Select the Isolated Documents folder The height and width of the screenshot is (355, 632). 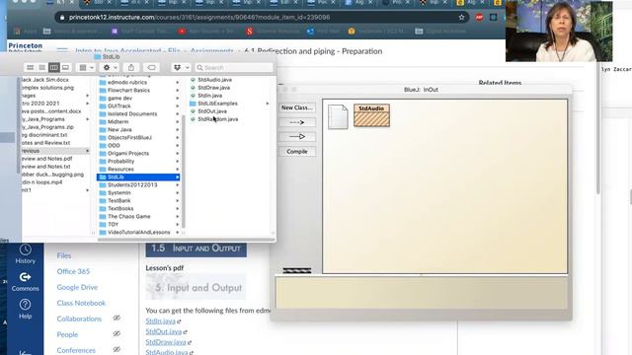tap(132, 114)
